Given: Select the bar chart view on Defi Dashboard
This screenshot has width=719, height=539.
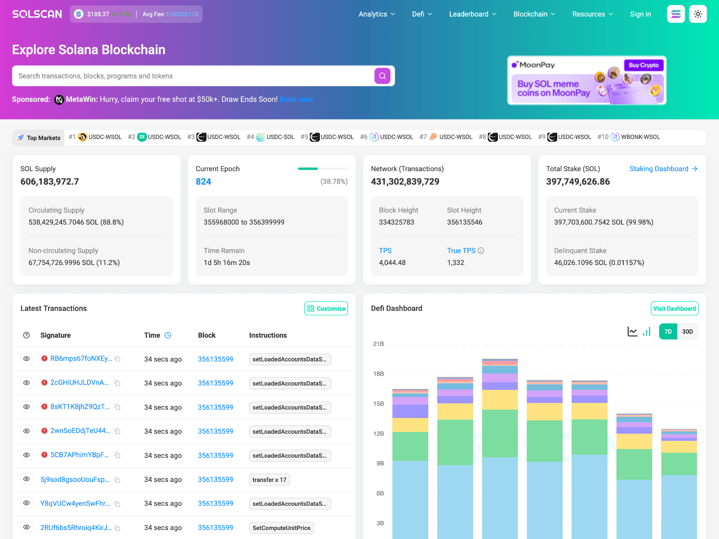Looking at the screenshot, I should [647, 331].
